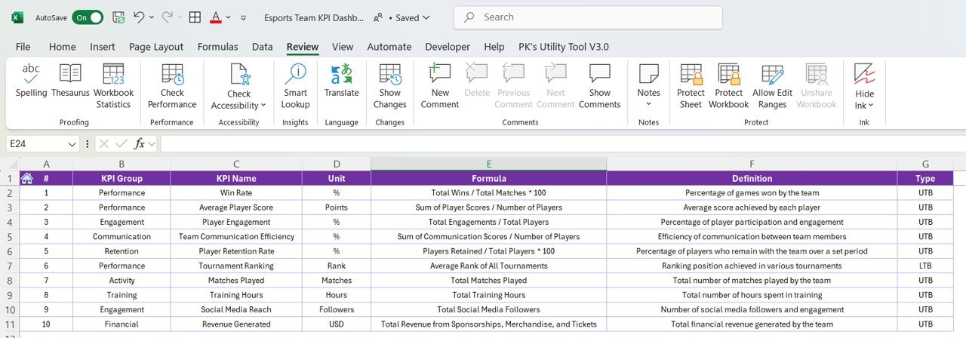Open the Translate tool
This screenshot has width=966, height=338.
[342, 81]
